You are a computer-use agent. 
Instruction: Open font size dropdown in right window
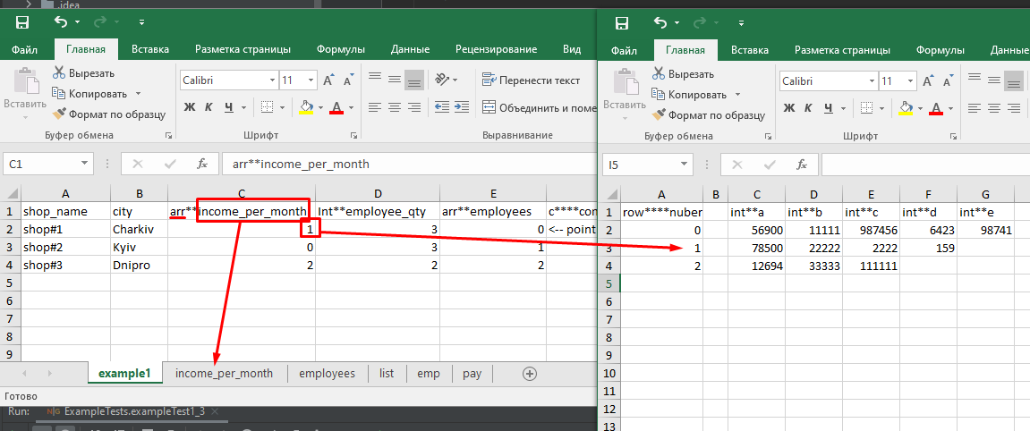coord(910,81)
